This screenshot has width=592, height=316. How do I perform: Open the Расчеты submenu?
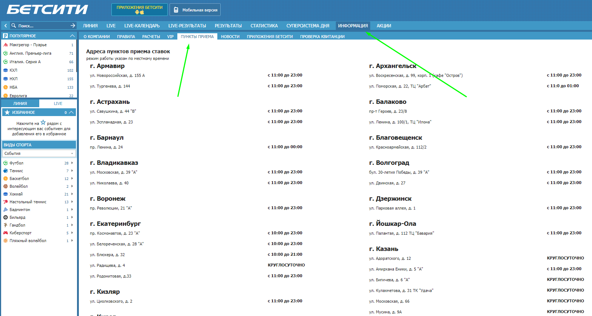(x=151, y=37)
